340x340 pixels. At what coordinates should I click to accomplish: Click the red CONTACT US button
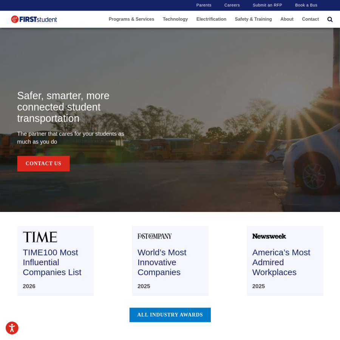click(x=43, y=164)
